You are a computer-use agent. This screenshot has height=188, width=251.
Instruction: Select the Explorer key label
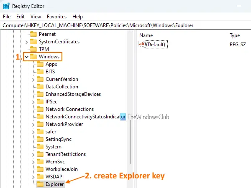(54, 184)
